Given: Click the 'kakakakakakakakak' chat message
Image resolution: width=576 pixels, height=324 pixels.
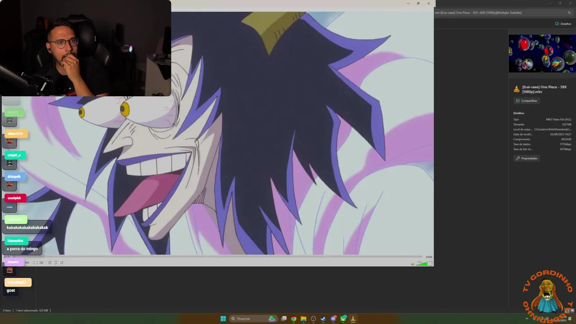Looking at the screenshot, I should [x=27, y=227].
